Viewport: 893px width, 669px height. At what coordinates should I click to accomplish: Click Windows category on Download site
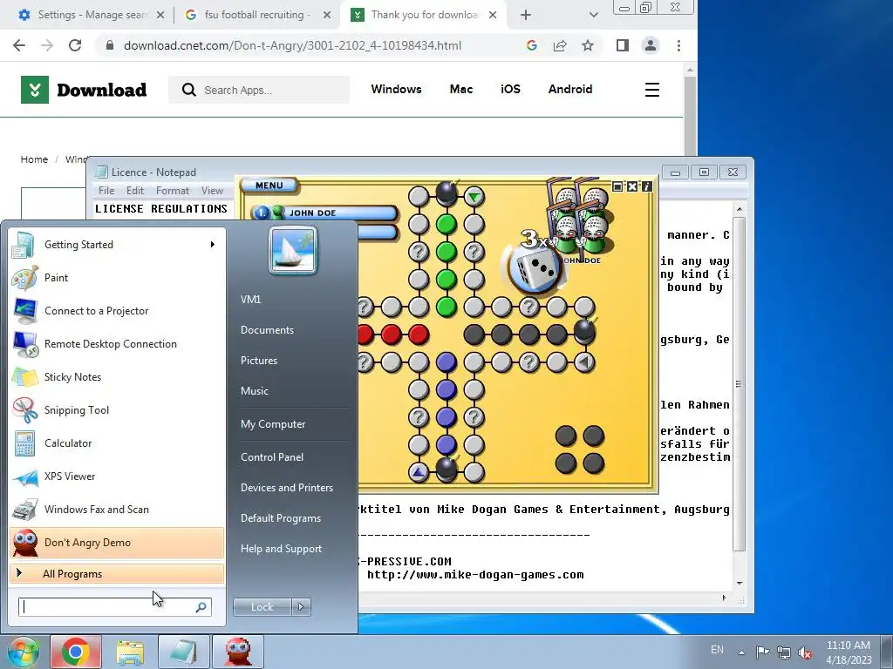pos(396,90)
